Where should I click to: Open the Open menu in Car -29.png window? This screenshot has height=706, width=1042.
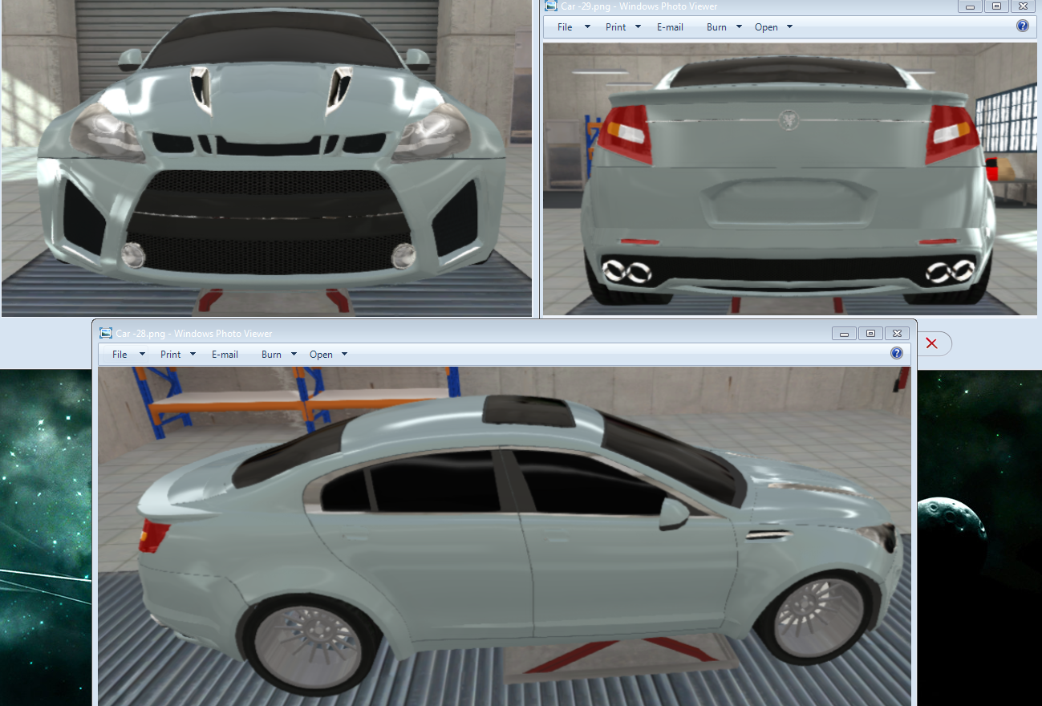(766, 26)
